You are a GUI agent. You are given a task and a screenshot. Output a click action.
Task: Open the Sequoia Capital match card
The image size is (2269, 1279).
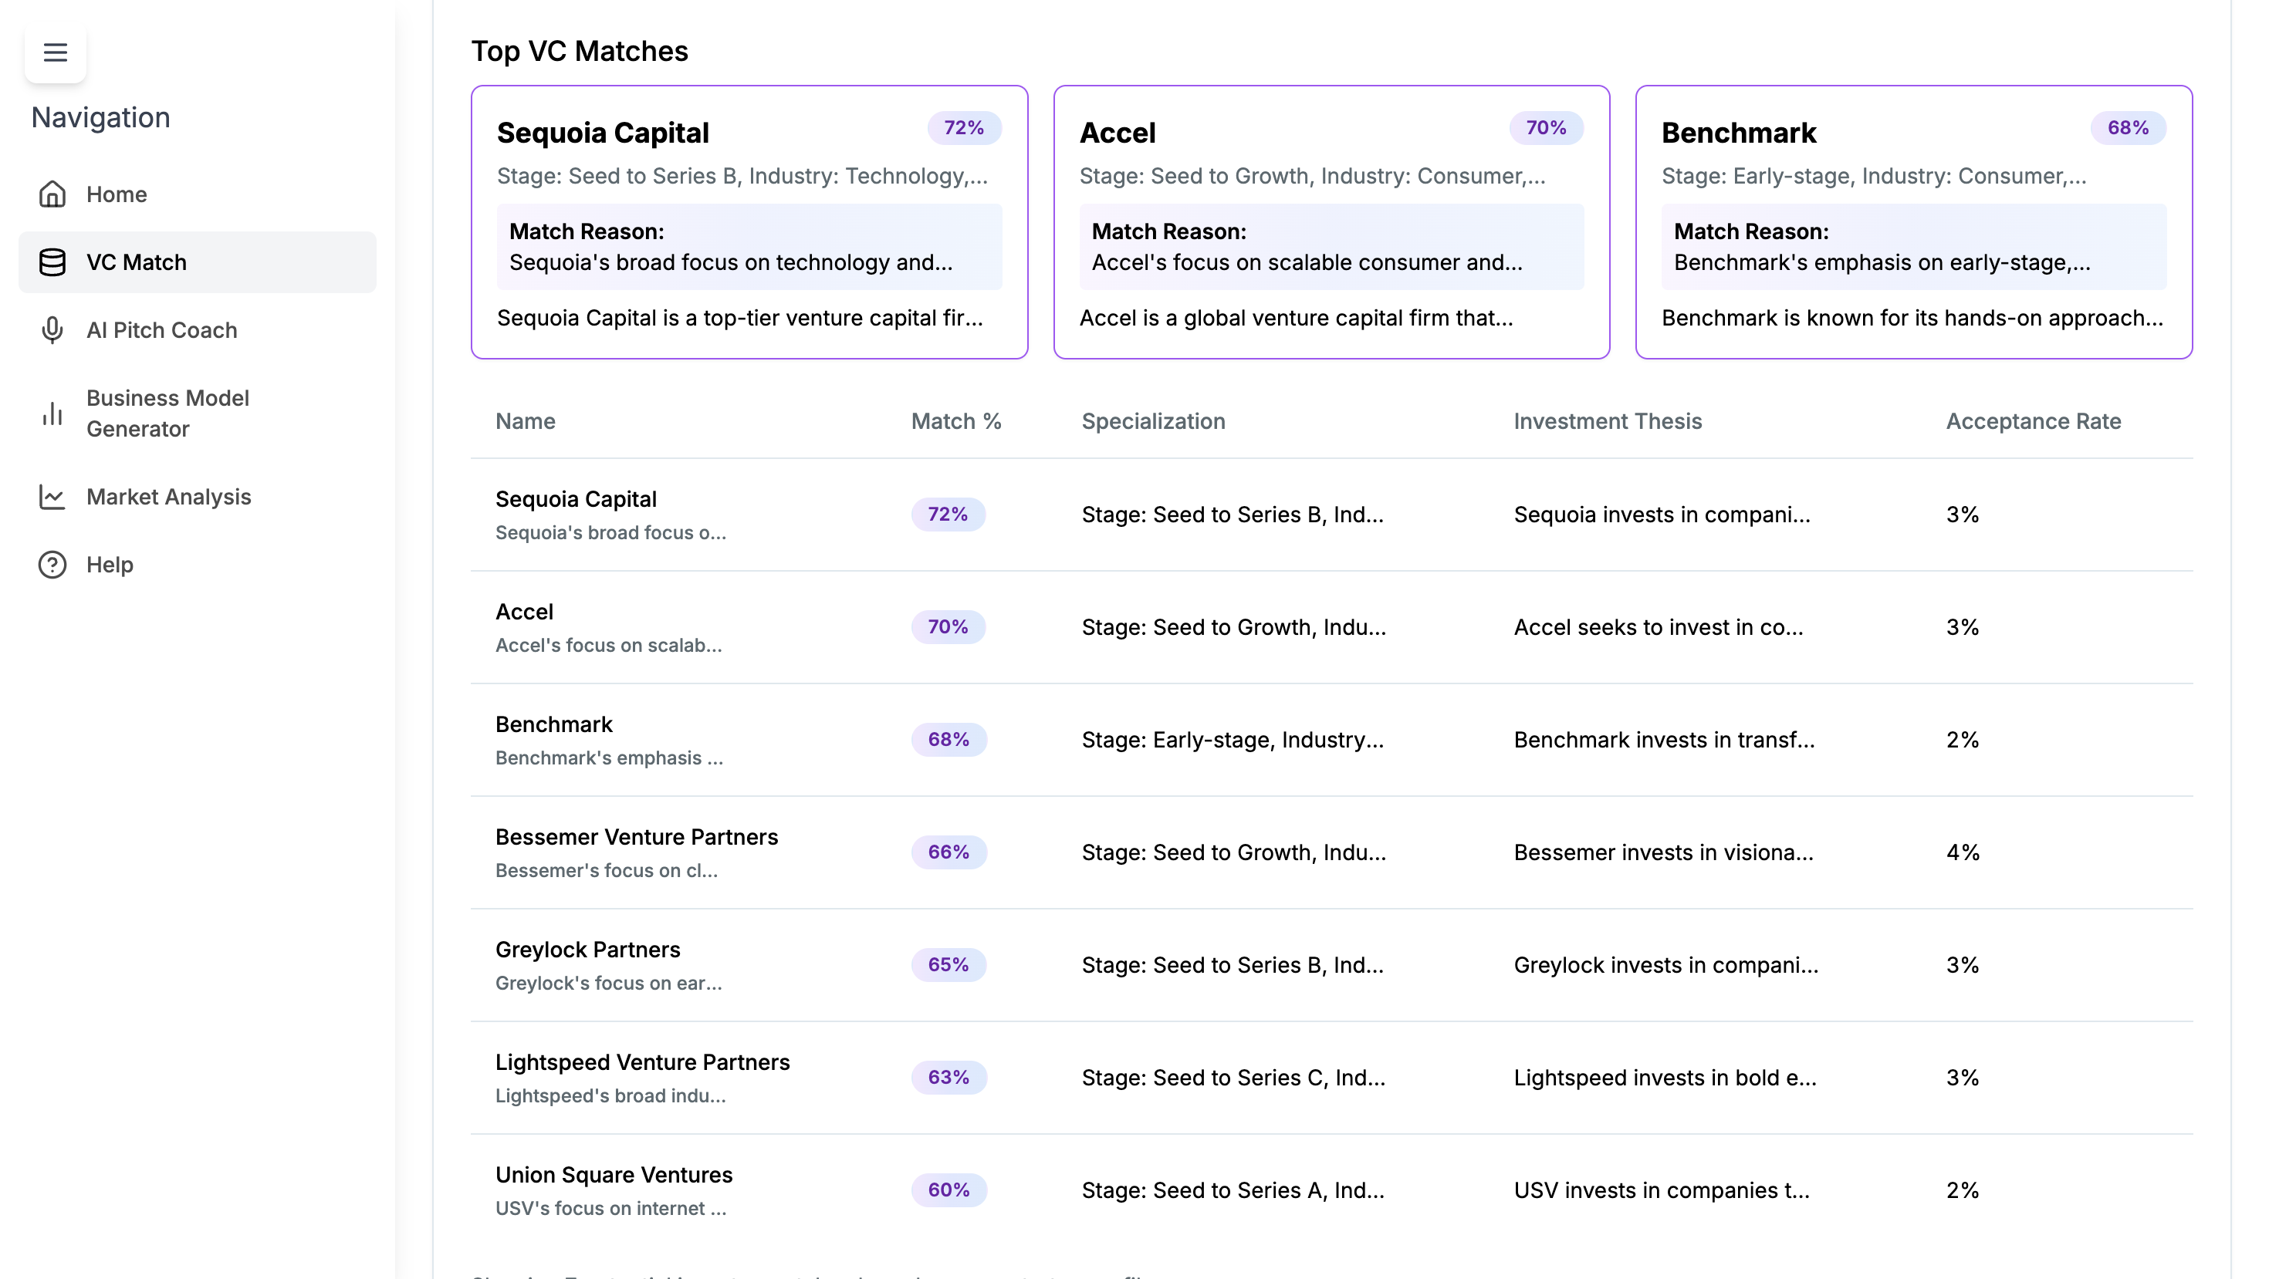(x=749, y=222)
